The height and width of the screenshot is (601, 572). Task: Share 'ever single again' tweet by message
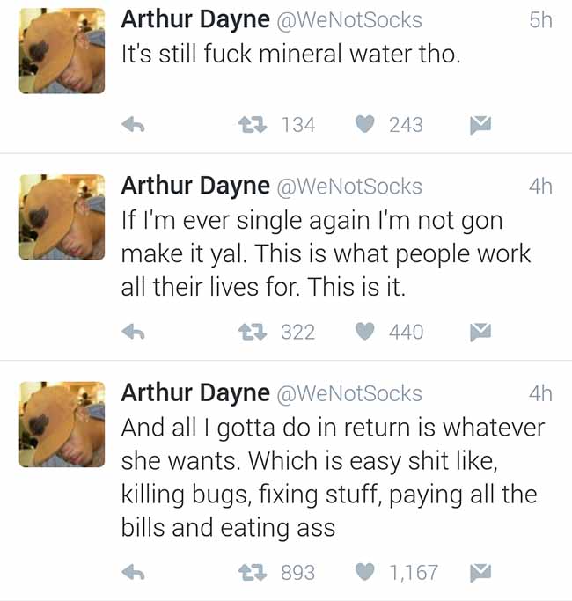click(480, 332)
